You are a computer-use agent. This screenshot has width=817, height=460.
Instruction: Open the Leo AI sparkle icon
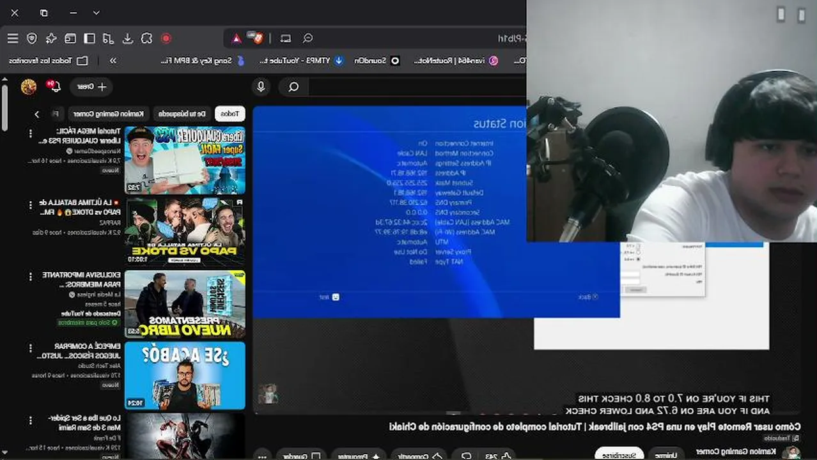51,38
